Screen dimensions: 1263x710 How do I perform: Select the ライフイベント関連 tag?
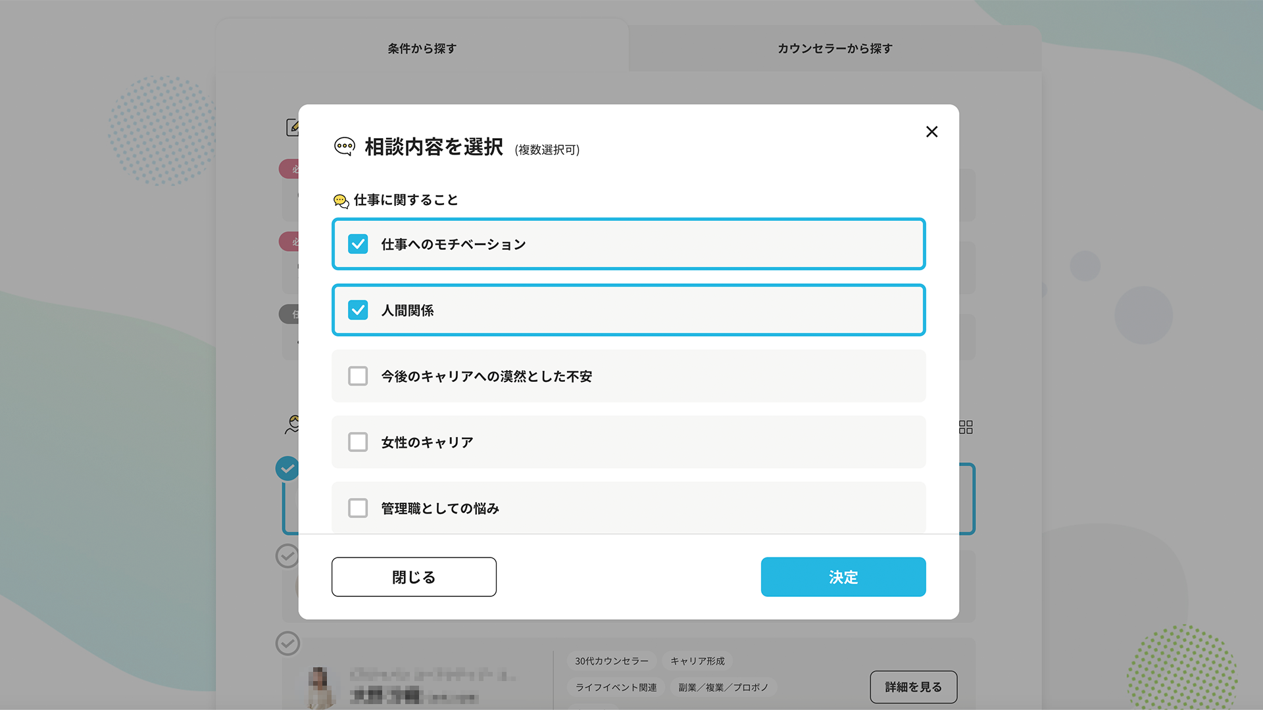click(616, 688)
